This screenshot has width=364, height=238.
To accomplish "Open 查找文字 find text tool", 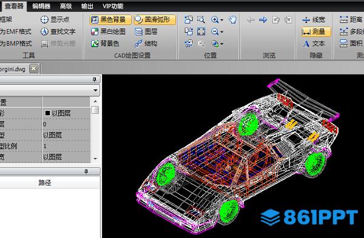I will 58,31.
